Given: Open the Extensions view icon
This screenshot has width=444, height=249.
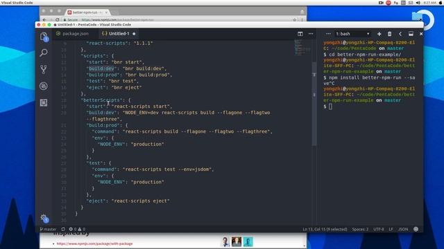Looking at the screenshot, I should coord(44,103).
